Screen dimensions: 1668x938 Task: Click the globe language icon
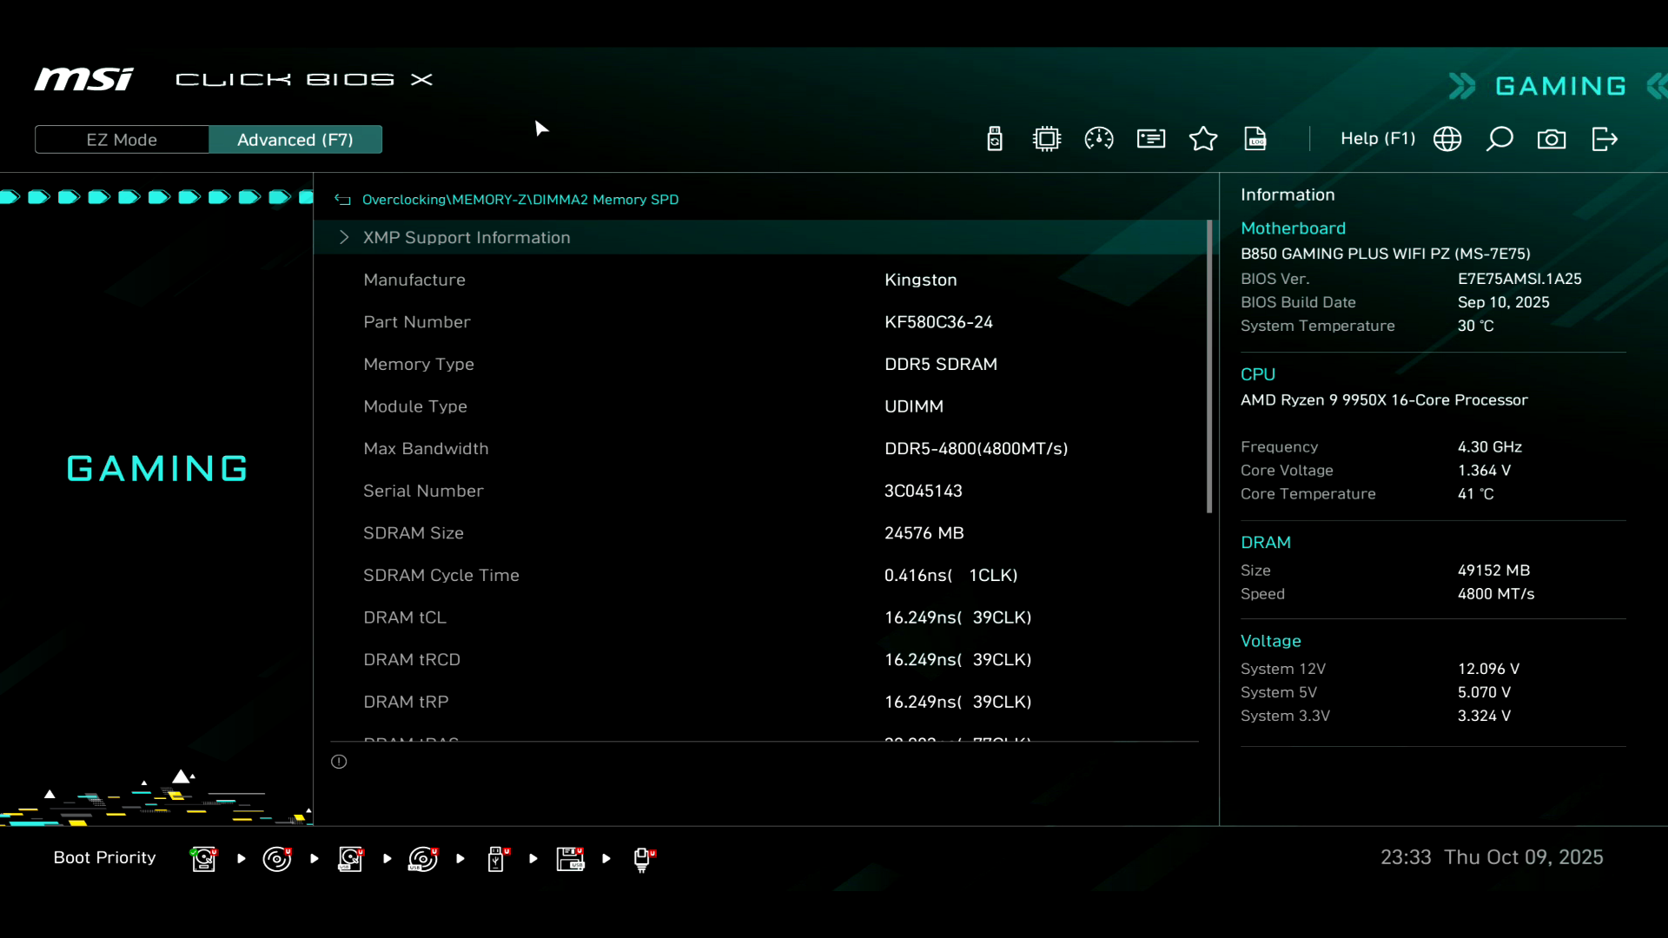pos(1447,139)
